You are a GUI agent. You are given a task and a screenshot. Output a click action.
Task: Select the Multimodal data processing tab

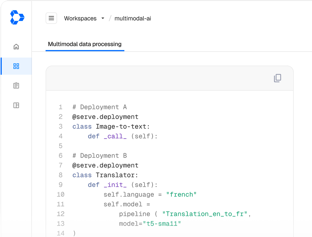coord(85,44)
